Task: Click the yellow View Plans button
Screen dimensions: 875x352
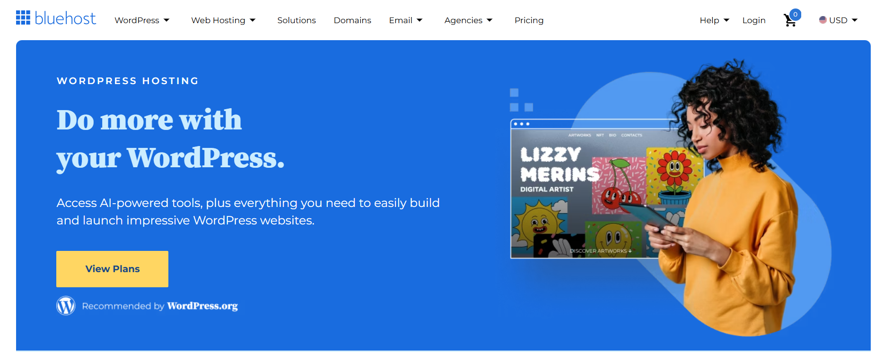Action: 112,269
